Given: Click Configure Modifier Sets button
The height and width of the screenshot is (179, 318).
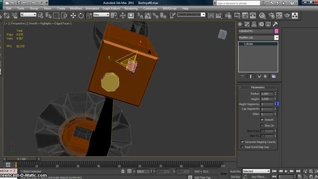Looking at the screenshot, I should pyautogui.click(x=274, y=76).
